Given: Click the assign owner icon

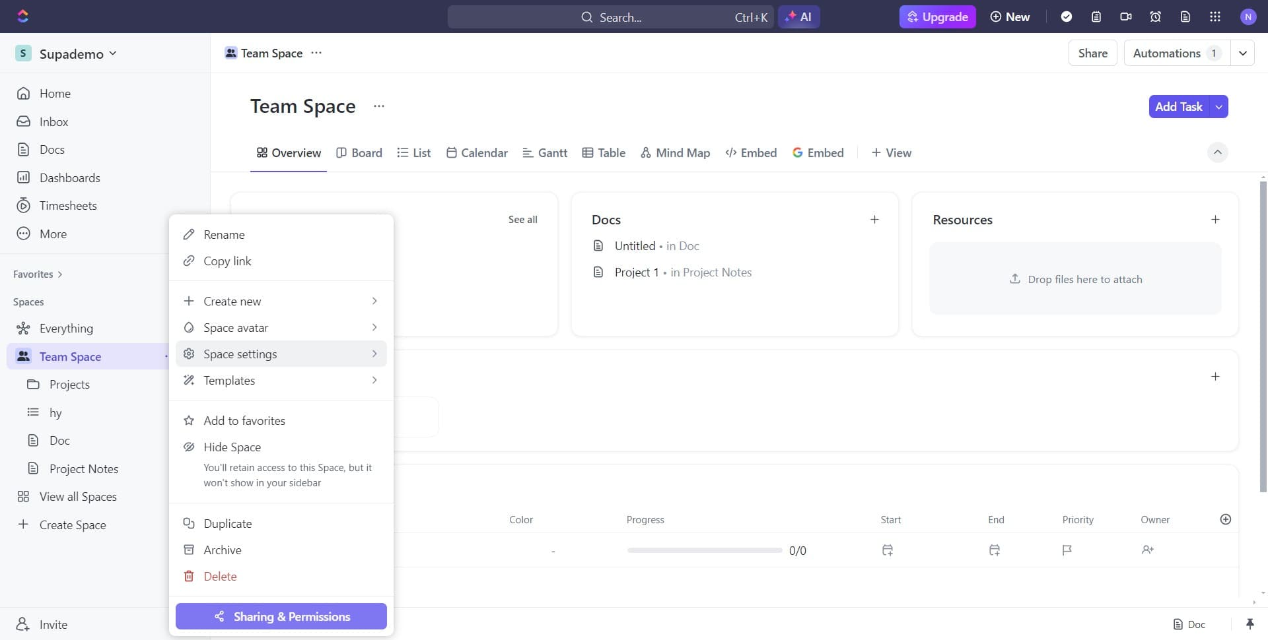Looking at the screenshot, I should tap(1148, 550).
